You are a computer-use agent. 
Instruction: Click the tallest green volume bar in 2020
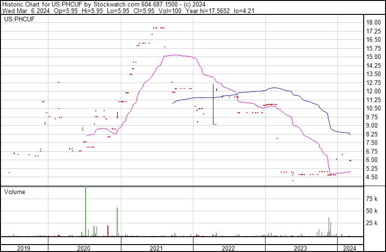(x=86, y=212)
